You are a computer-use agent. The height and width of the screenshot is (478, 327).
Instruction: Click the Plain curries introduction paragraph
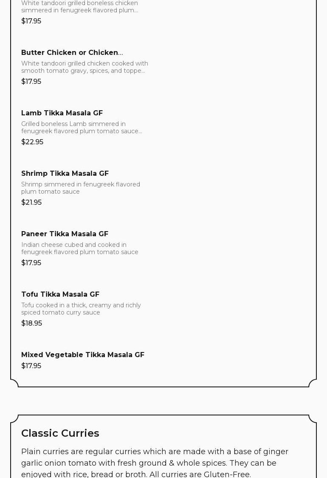pyautogui.click(x=155, y=463)
